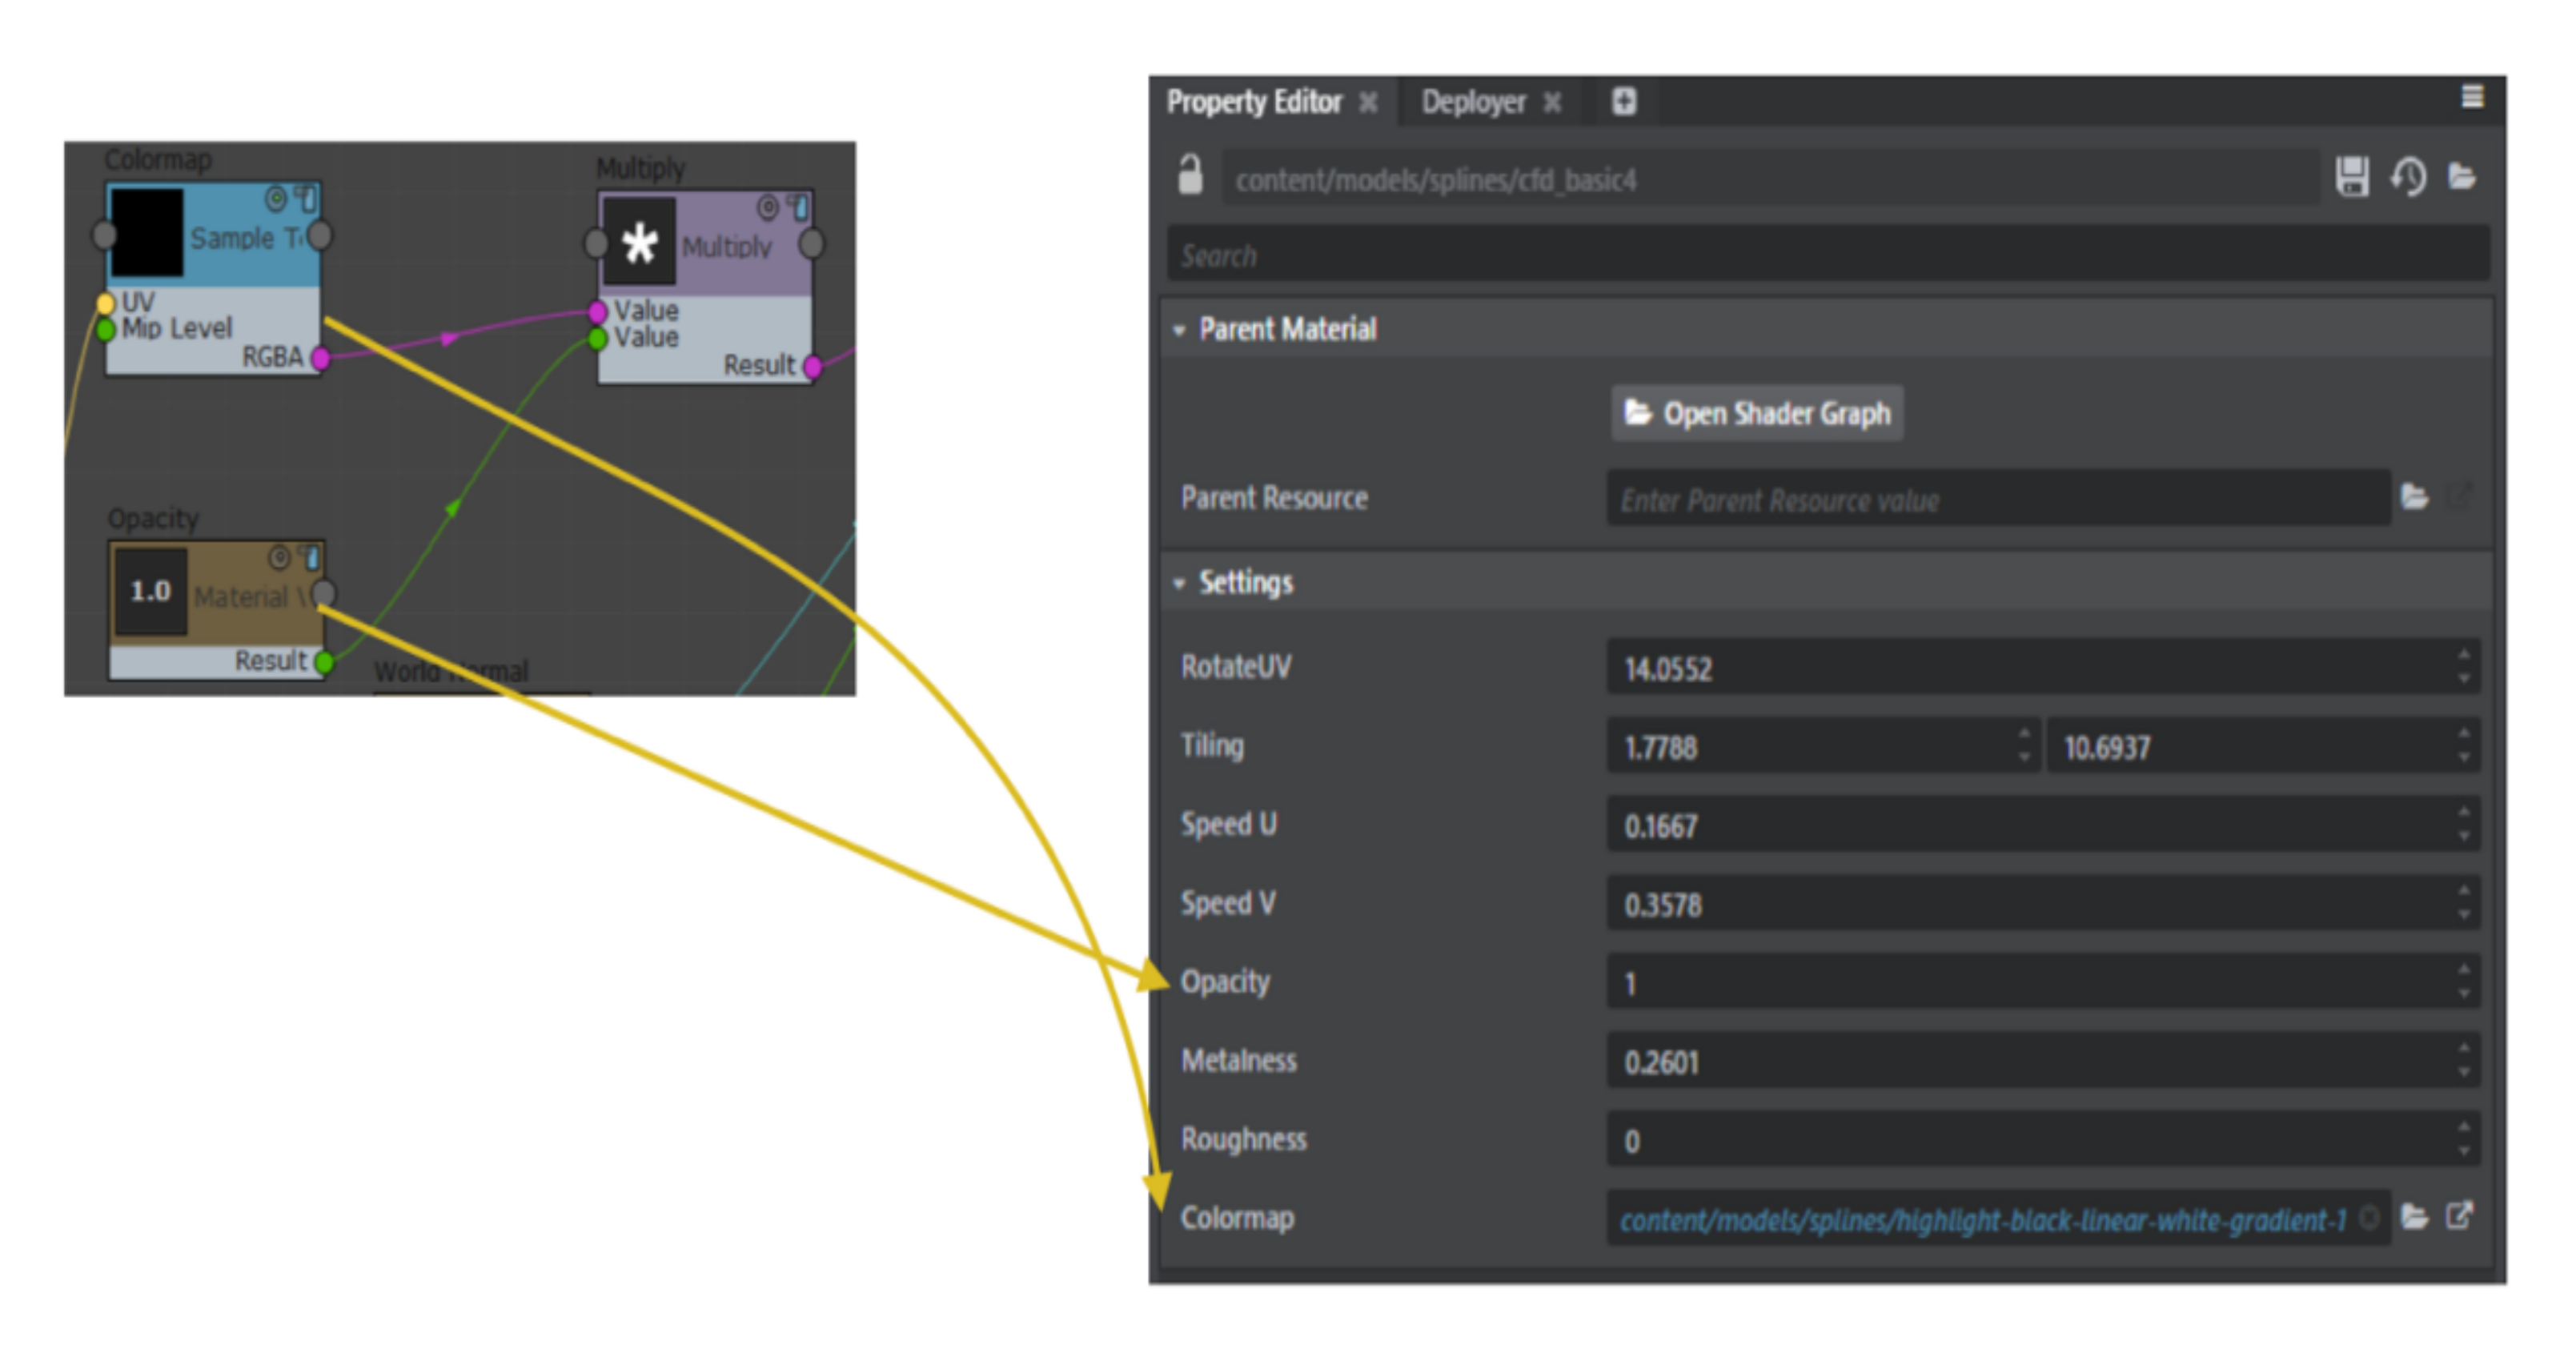Select the Property Editor tab
2576x1353 pixels.
click(x=1254, y=102)
